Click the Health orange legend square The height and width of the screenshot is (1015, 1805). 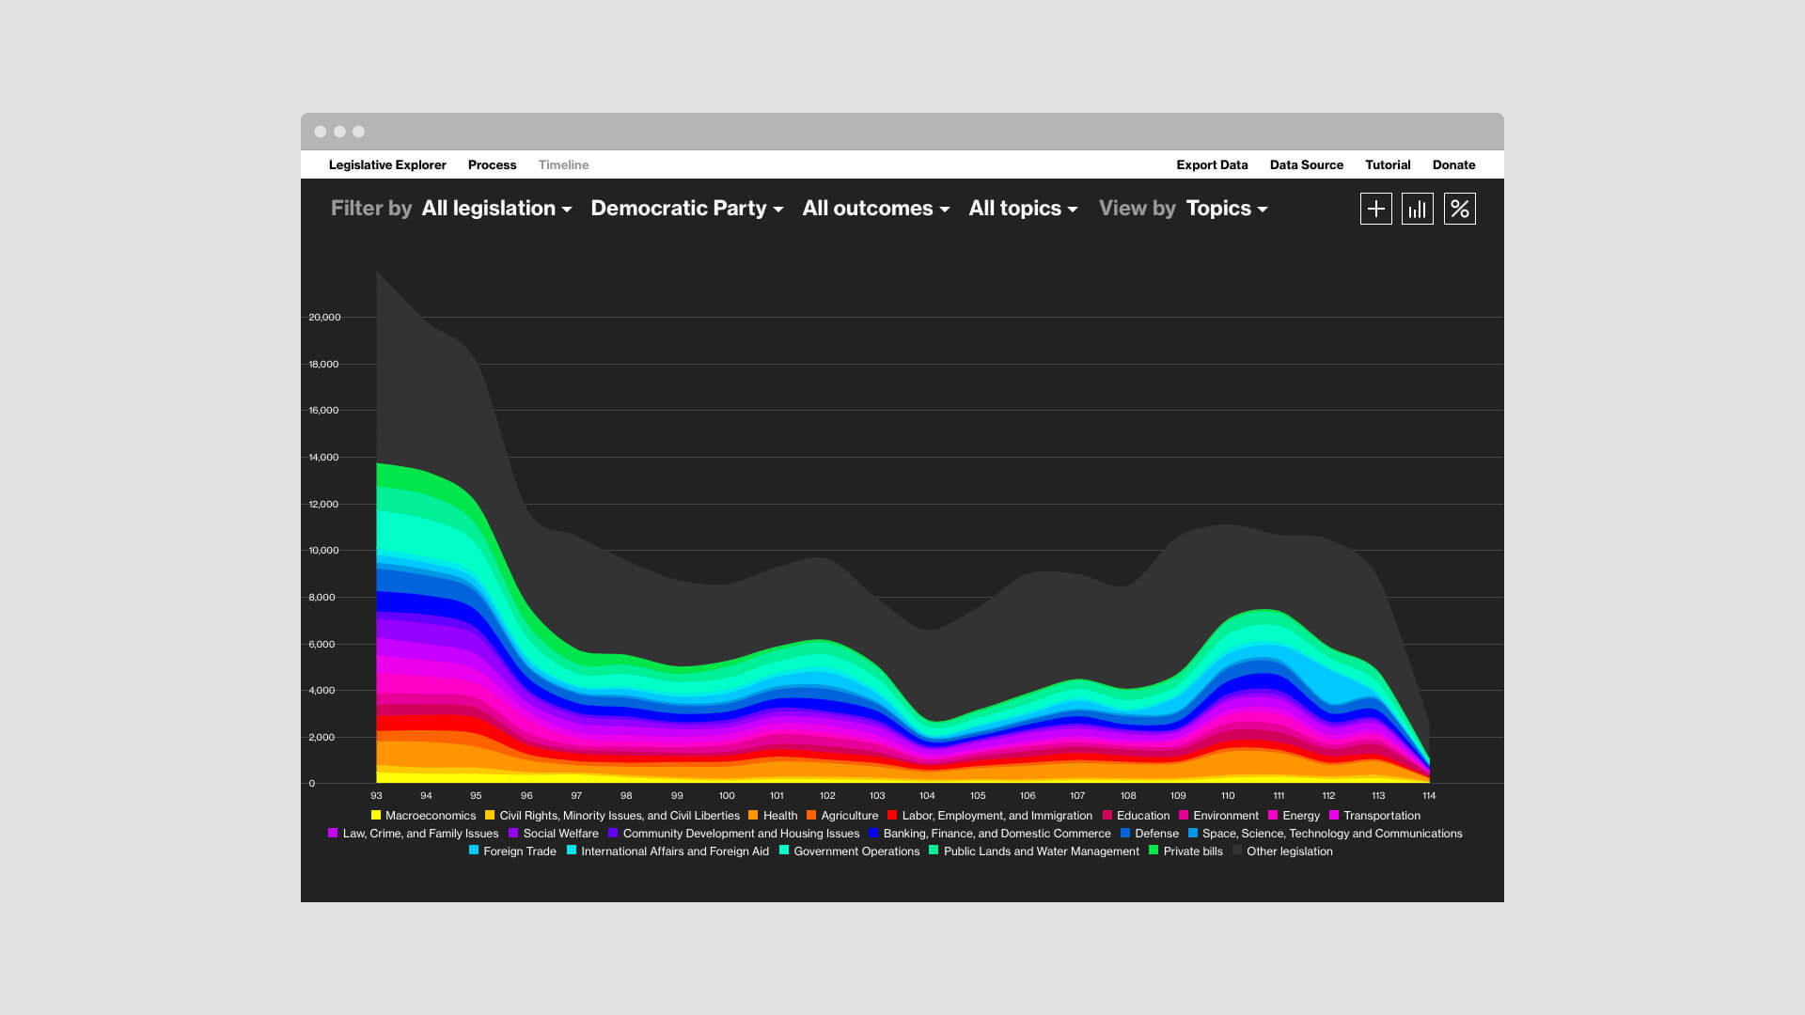(x=753, y=815)
